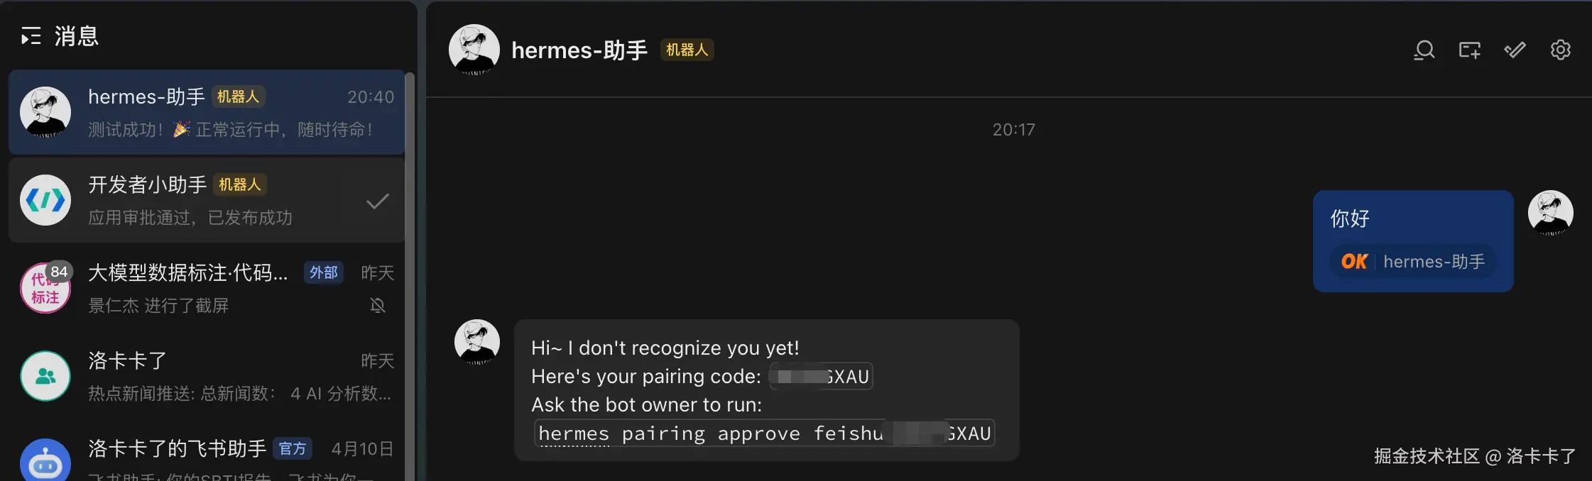Click the checkmark on 开发者小助手 conversation
This screenshot has height=481, width=1592.
click(377, 201)
